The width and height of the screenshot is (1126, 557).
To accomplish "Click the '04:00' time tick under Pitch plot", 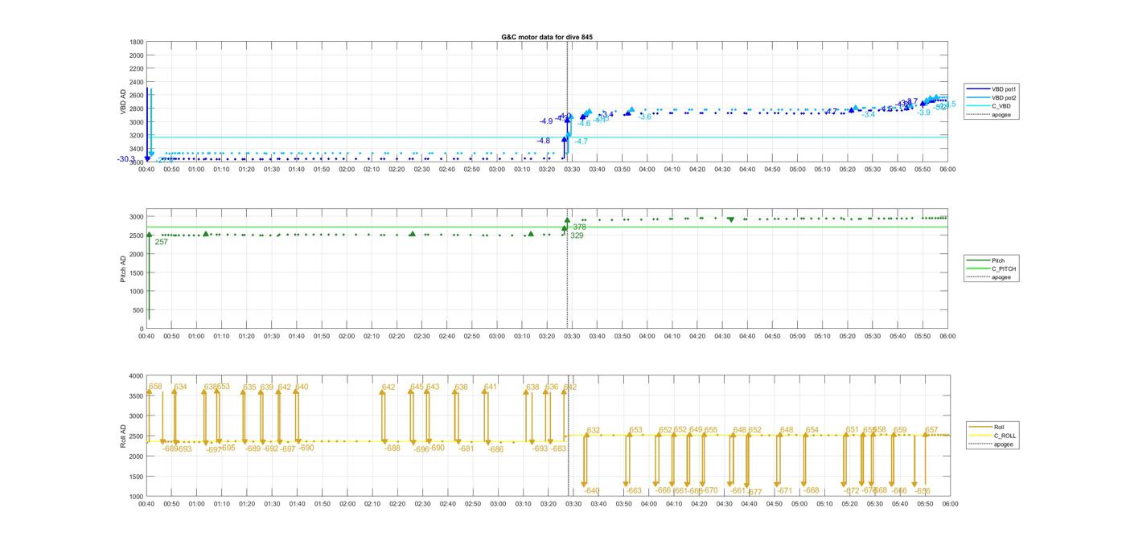I will tap(647, 337).
